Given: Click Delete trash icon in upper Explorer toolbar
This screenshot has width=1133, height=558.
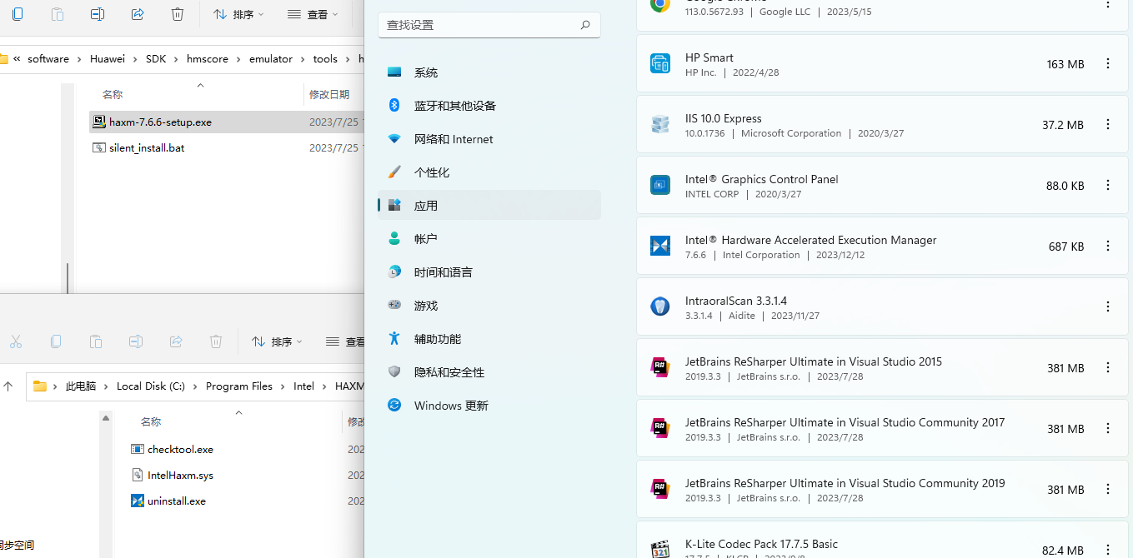Looking at the screenshot, I should [178, 14].
